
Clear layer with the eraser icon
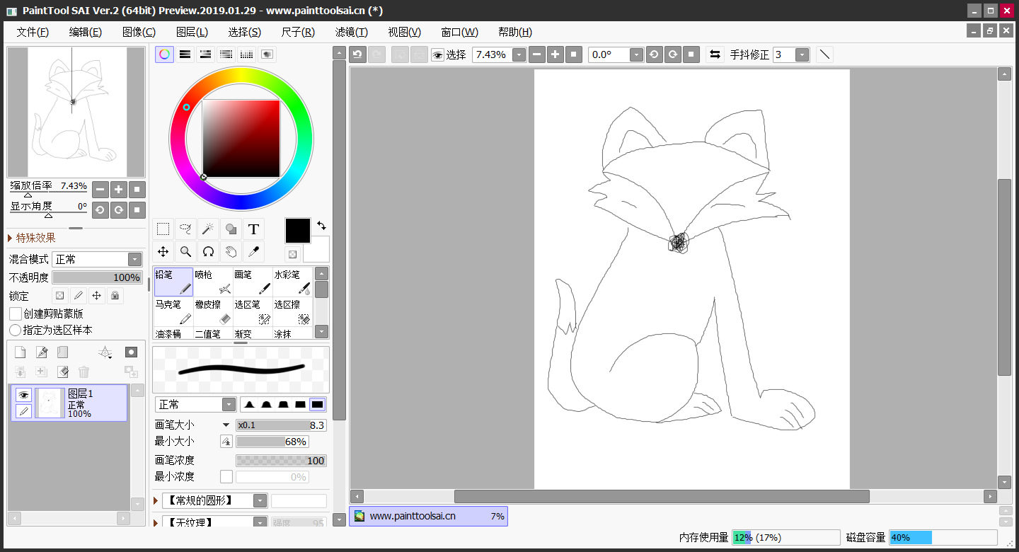62,372
